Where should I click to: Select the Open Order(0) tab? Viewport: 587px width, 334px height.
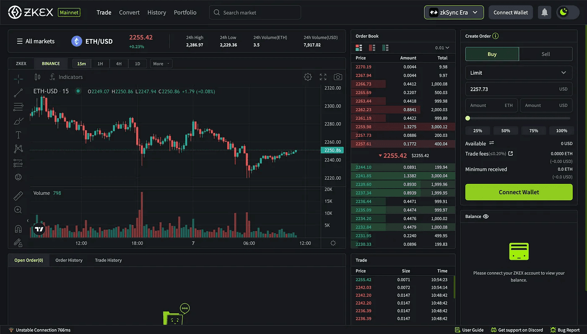click(29, 260)
